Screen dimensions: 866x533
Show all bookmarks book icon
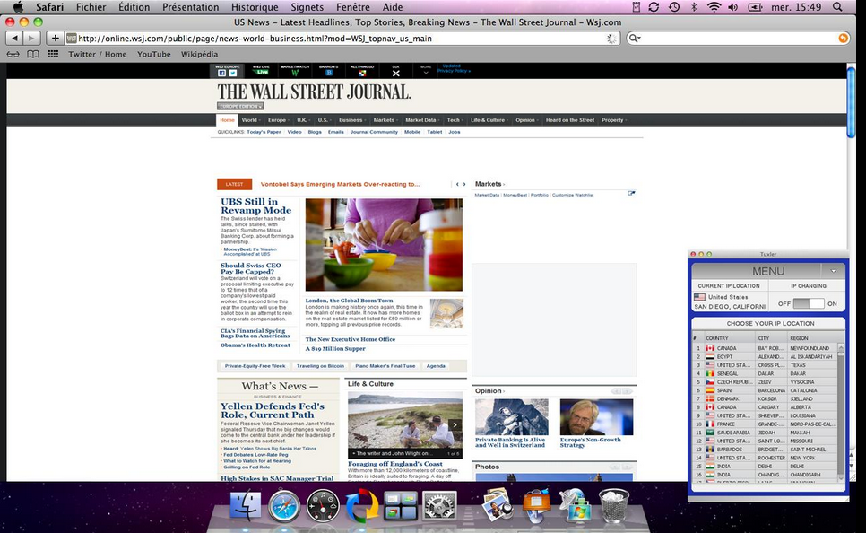33,54
